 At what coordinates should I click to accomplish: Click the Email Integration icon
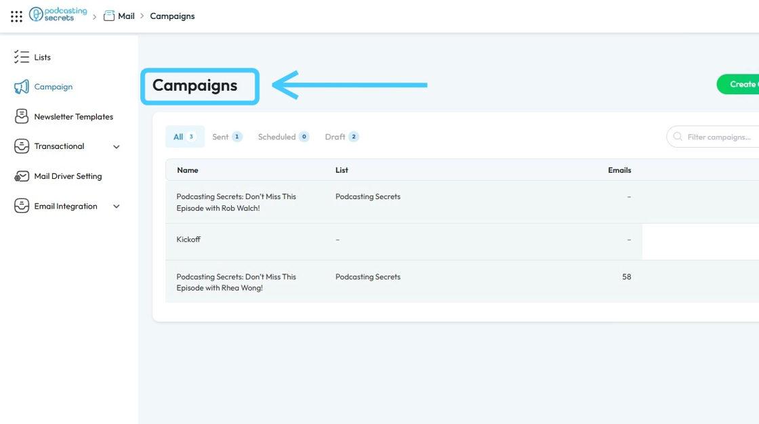point(22,206)
